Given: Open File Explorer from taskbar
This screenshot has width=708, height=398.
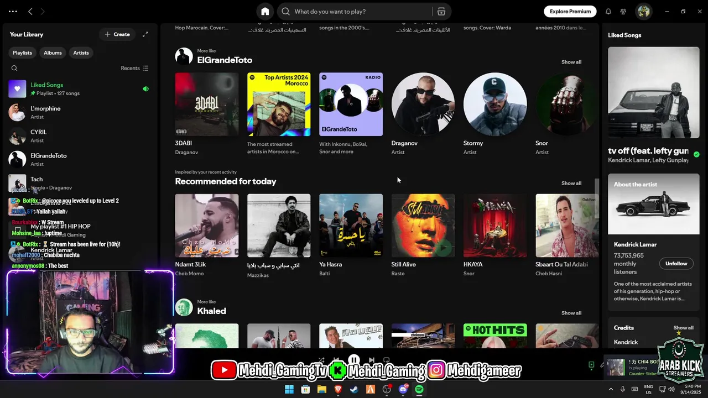Looking at the screenshot, I should pyautogui.click(x=321, y=390).
